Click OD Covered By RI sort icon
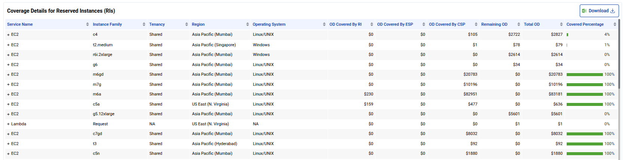The image size is (625, 160). [x=372, y=24]
